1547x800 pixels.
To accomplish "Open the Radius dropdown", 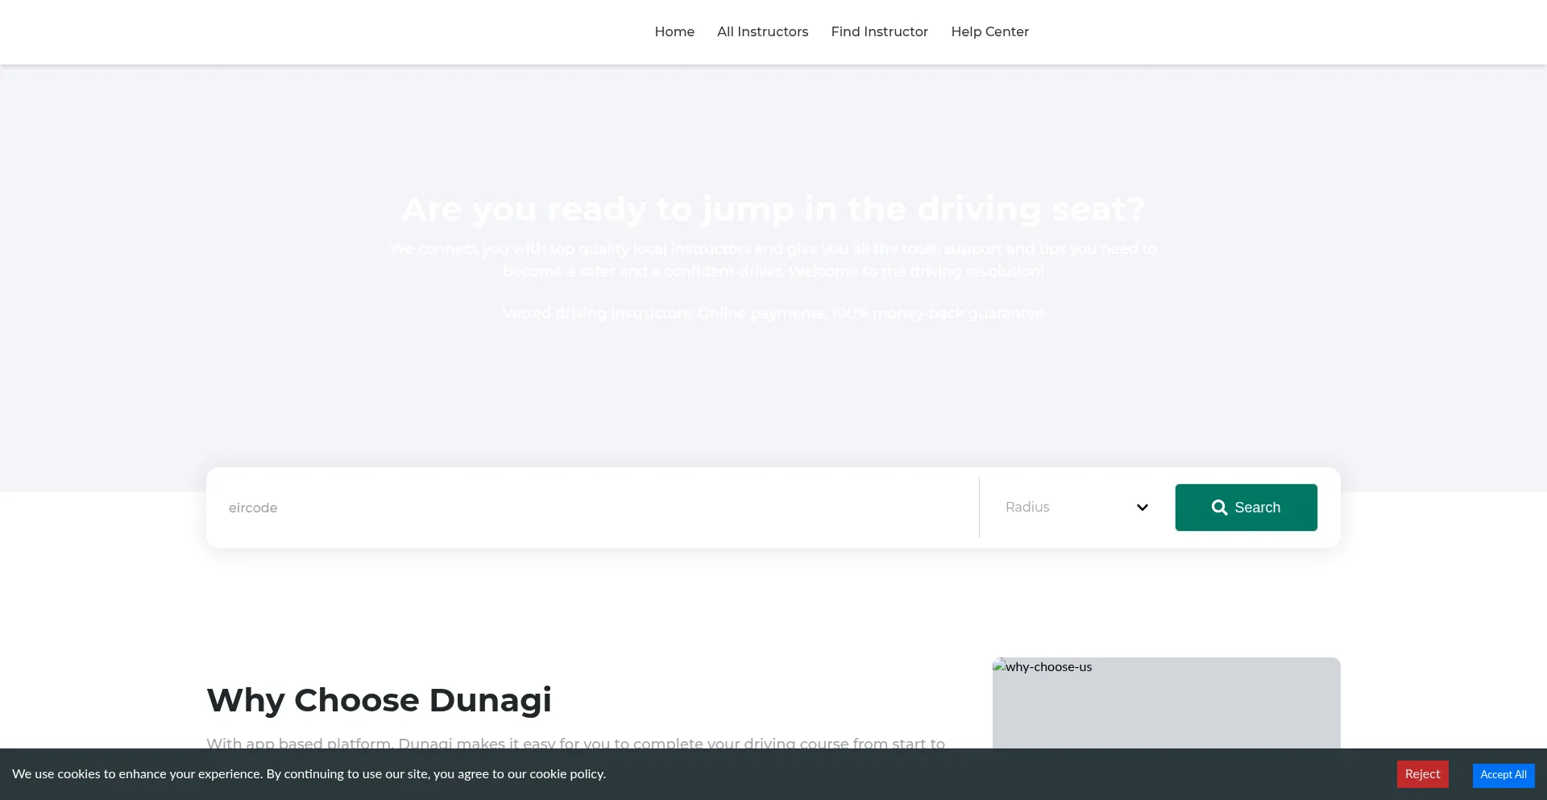I will (1076, 508).
